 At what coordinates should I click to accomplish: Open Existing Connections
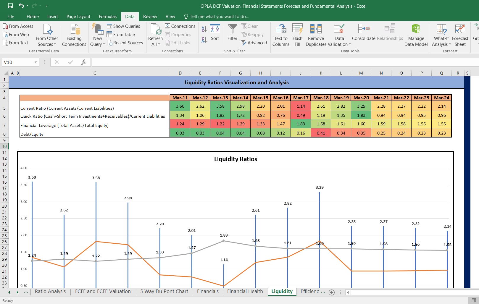[74, 35]
